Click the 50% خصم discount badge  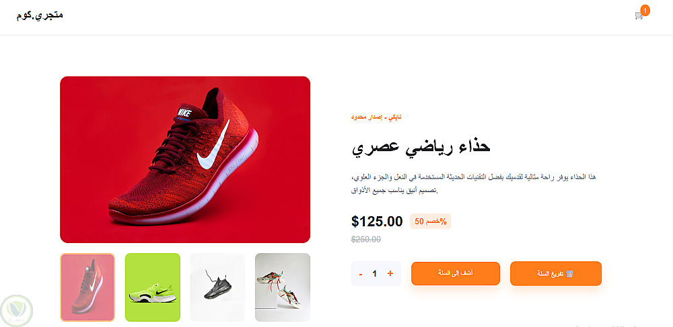(431, 222)
